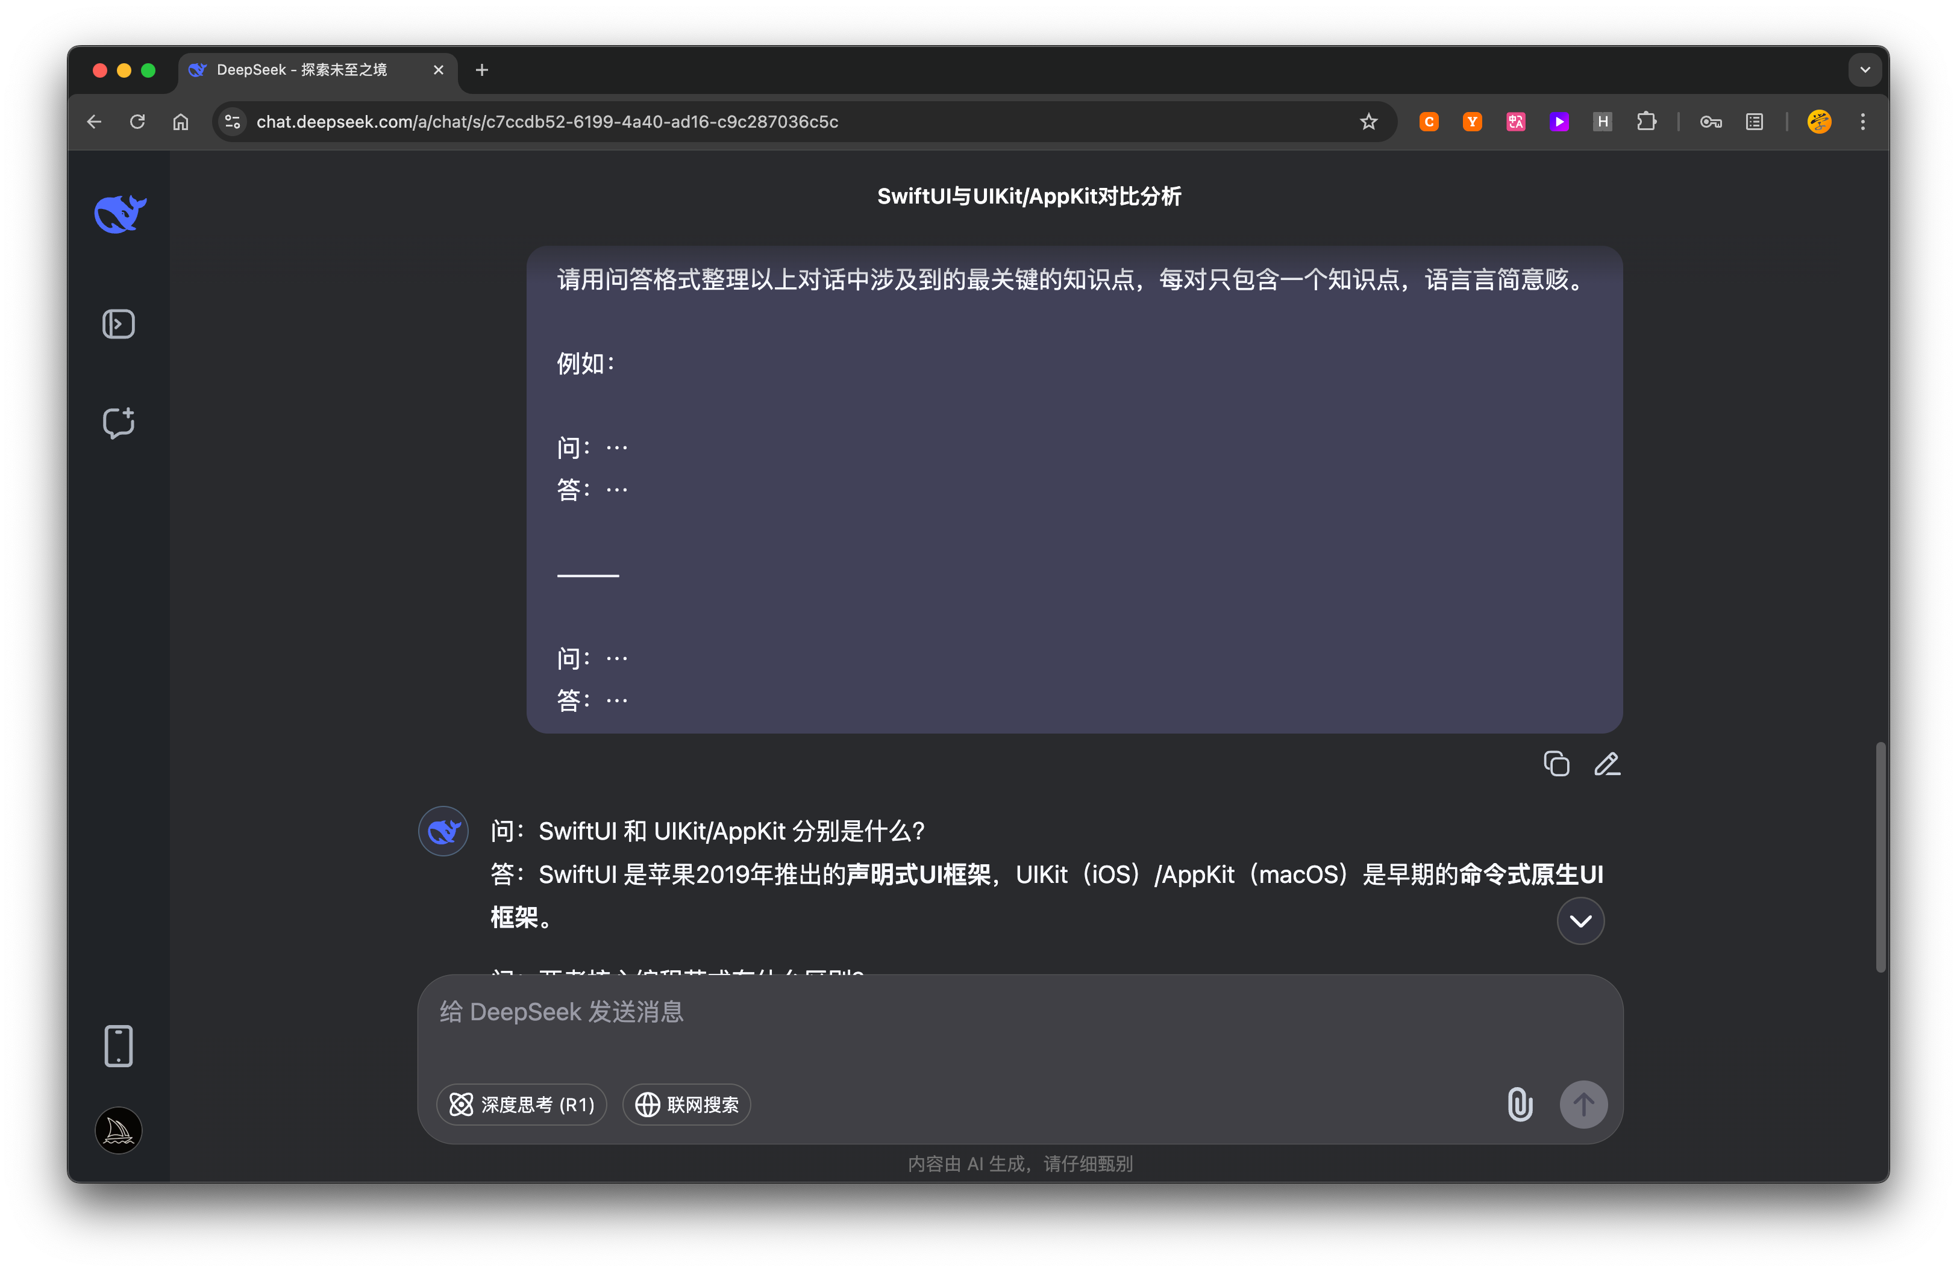Open the password manager key icon

(x=1711, y=122)
